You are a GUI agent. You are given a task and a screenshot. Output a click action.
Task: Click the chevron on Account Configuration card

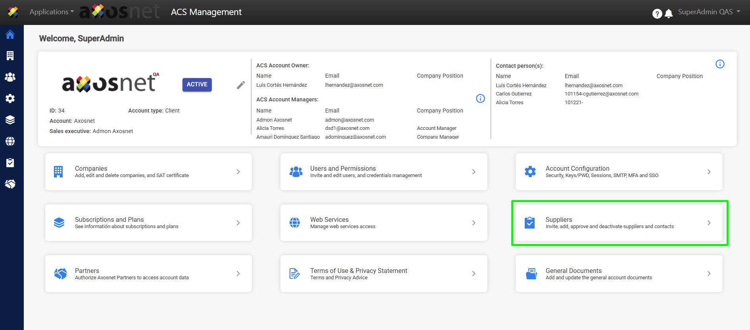[709, 172]
